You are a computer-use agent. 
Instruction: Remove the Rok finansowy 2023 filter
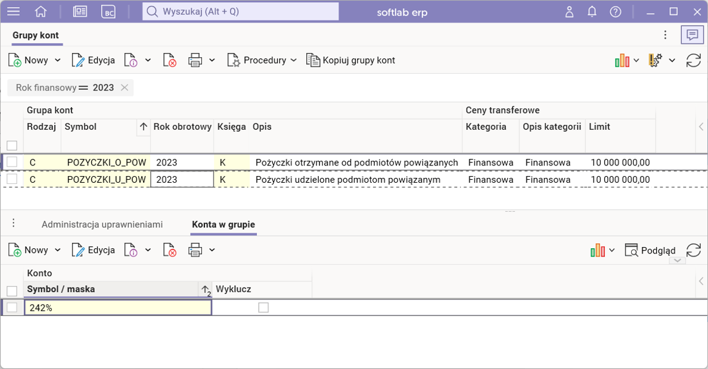tap(125, 87)
